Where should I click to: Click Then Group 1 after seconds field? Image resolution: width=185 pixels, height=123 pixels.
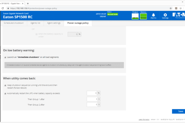click(x=92, y=99)
